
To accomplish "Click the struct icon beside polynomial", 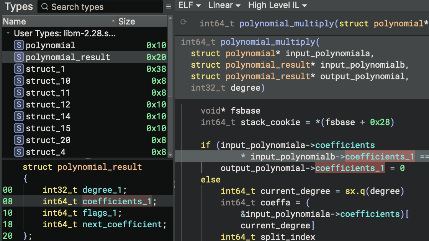I will tap(19, 46).
